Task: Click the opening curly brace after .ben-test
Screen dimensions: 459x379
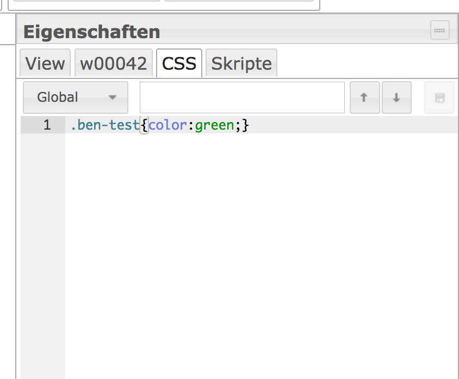Action: point(144,125)
